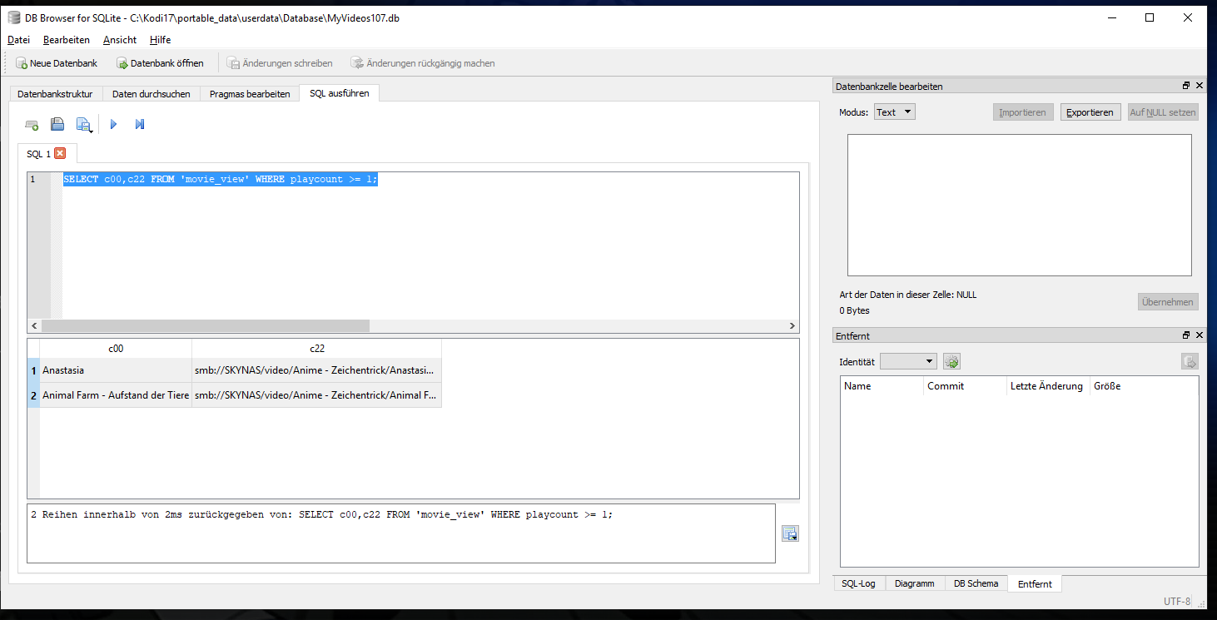Click the c22 column header
This screenshot has height=620, width=1217.
pos(316,349)
